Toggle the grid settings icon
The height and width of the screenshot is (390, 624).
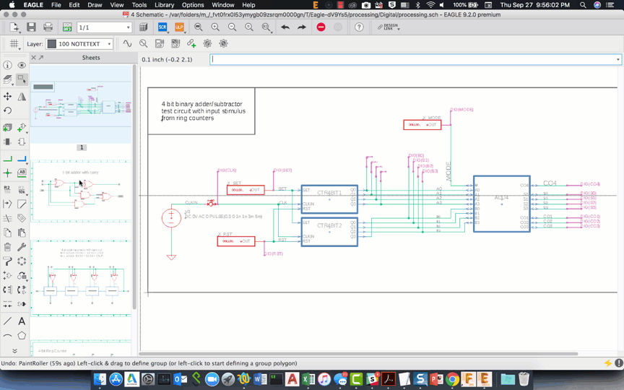(14, 44)
